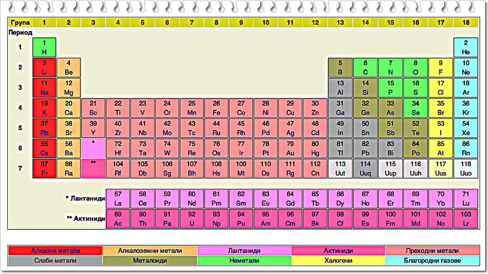Click the Група header label
Screen dimensions: 488x274
pos(20,23)
